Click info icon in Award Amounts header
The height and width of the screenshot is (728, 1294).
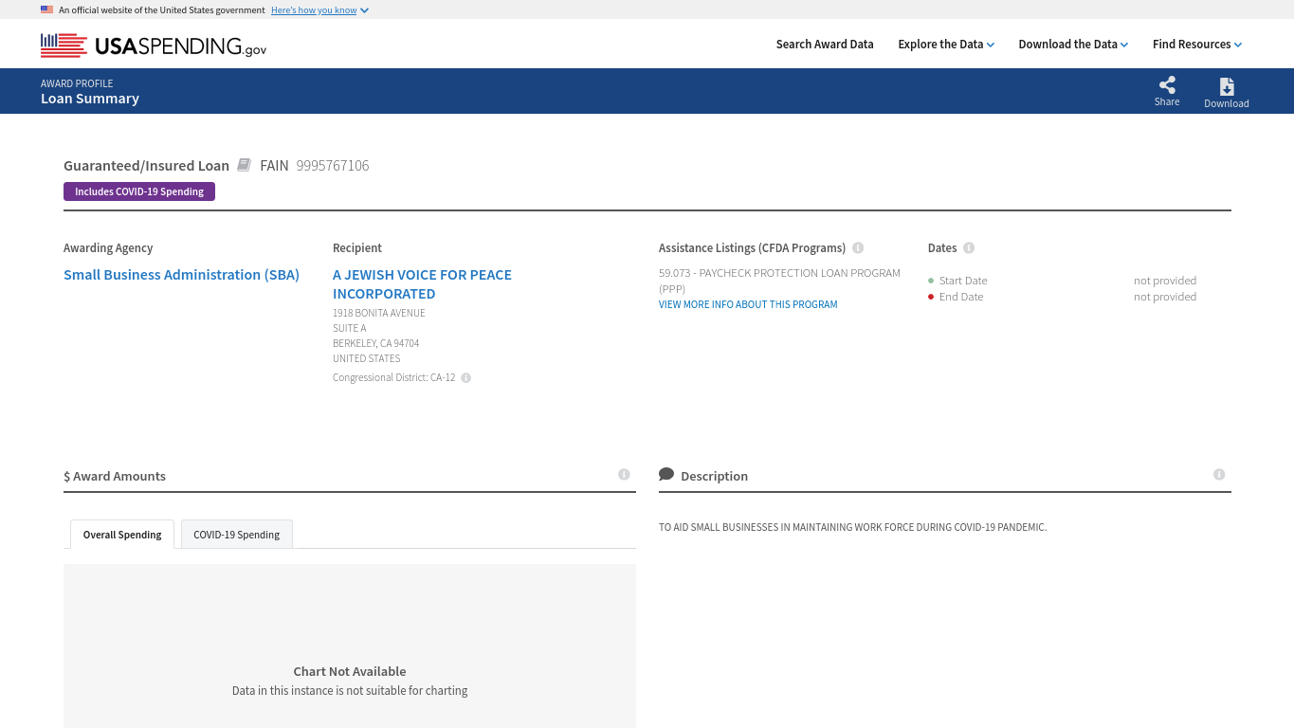coord(624,474)
